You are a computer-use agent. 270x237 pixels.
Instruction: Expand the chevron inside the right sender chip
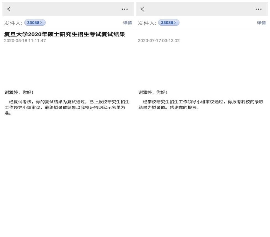click(x=175, y=23)
